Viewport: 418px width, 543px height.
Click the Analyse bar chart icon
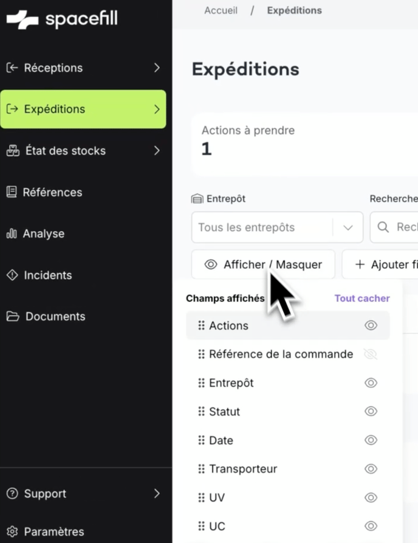click(12, 233)
